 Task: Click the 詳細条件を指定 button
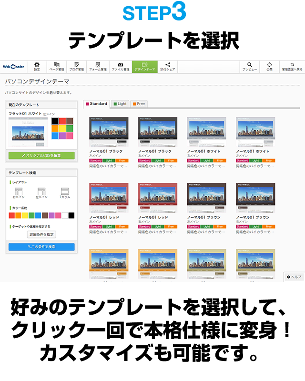coord(41,234)
